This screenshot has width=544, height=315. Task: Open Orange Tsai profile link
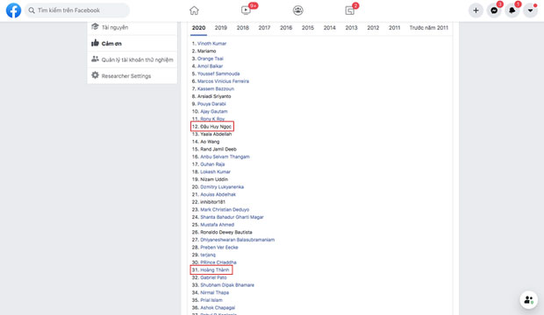coord(211,59)
